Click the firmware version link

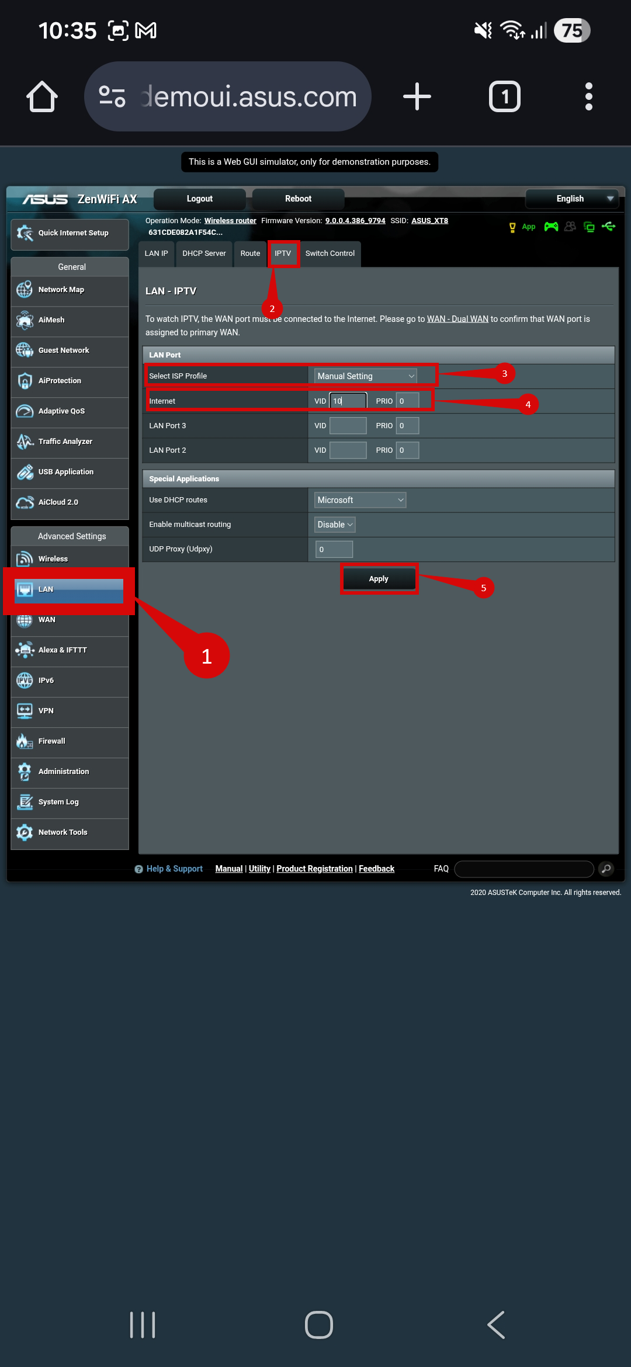[x=355, y=221]
